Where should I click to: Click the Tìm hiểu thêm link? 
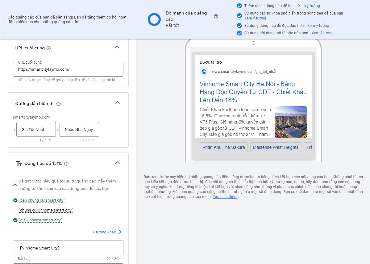tap(225, 197)
